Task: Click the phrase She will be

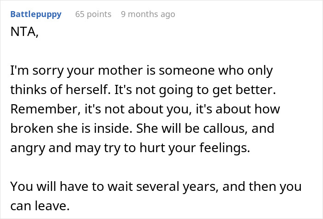Action: click(168, 128)
